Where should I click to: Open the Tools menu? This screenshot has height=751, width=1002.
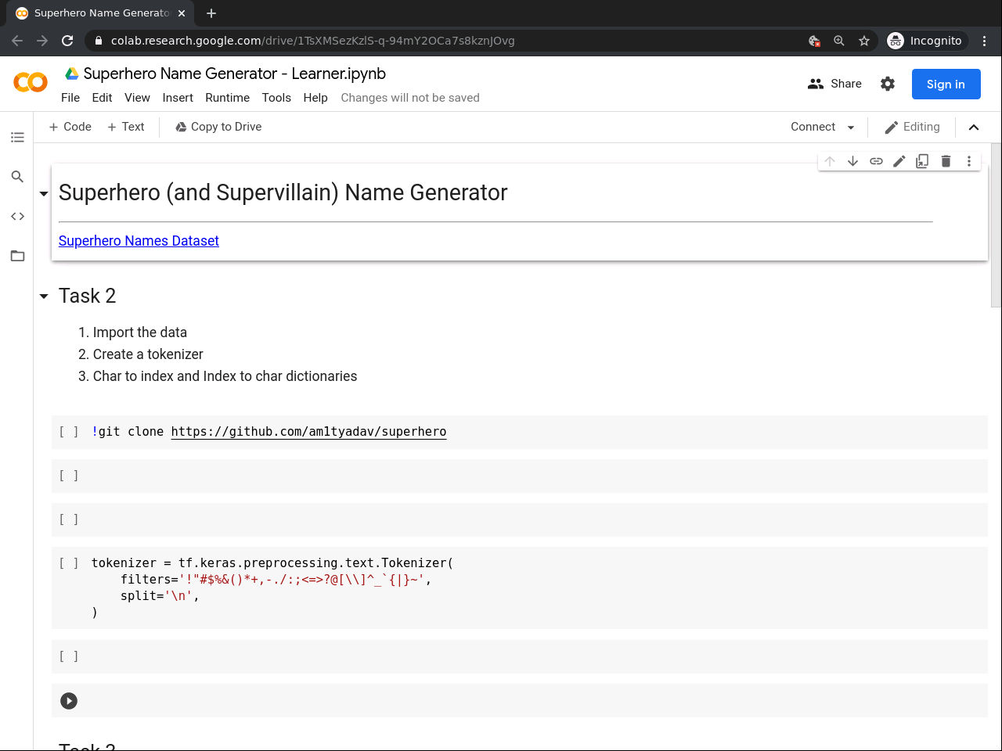(276, 98)
